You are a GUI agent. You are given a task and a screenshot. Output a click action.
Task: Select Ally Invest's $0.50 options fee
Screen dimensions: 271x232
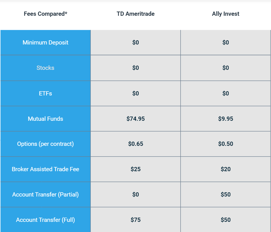tap(226, 144)
